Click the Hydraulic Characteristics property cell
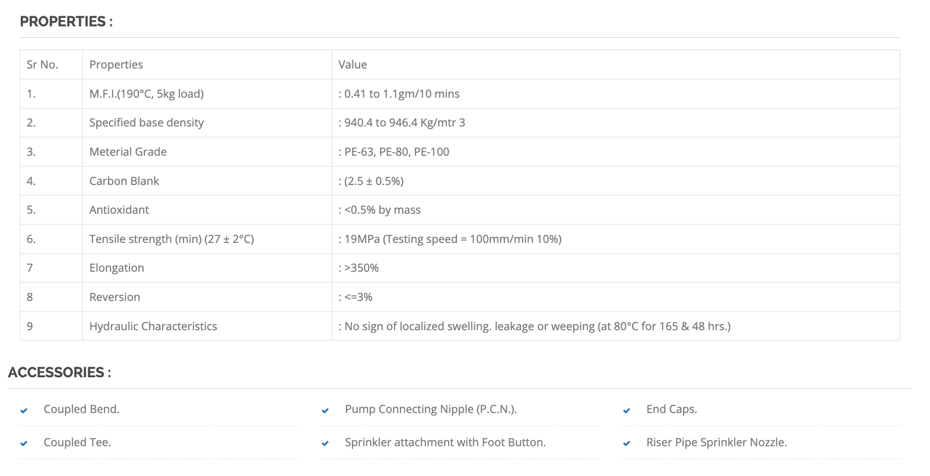This screenshot has height=476, width=930. tap(153, 326)
